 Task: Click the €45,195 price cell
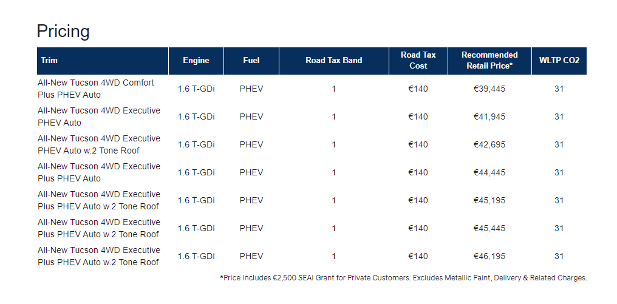click(x=489, y=201)
